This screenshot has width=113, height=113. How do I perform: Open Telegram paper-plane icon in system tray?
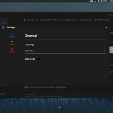90,1
